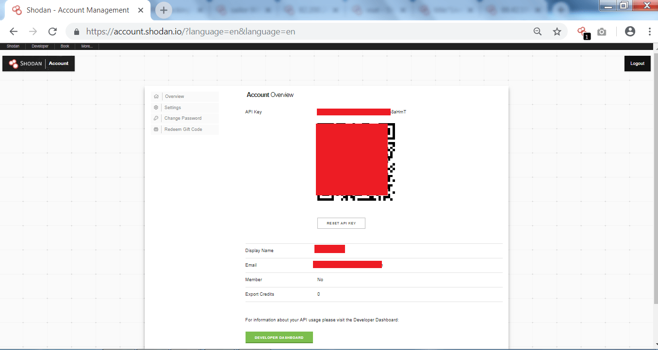This screenshot has height=350, width=658.
Task: Click the Developer Dashboard information sentence
Action: (x=322, y=320)
